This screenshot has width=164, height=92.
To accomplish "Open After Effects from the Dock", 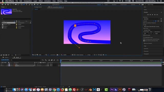I will click(x=112, y=90).
